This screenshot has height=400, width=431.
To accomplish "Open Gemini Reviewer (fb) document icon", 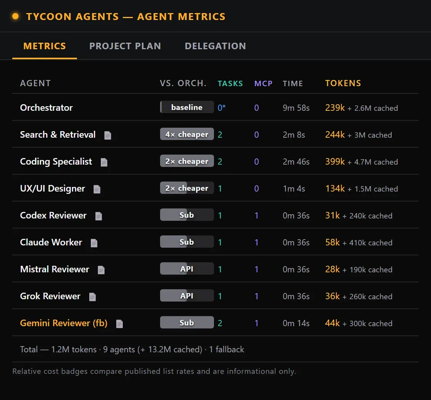I will (119, 323).
